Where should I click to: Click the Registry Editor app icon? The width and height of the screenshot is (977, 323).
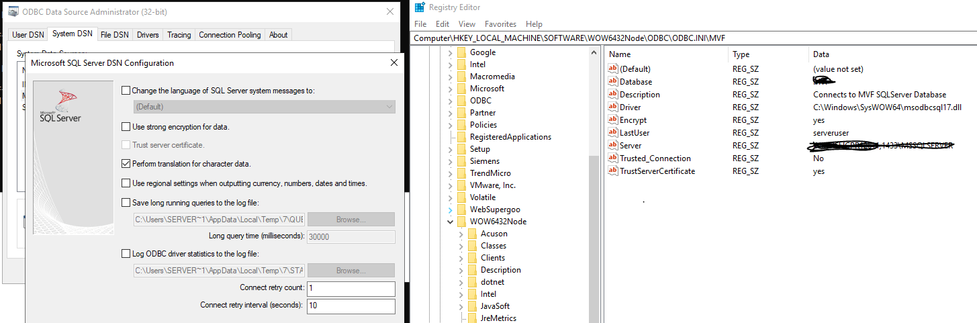click(x=420, y=7)
